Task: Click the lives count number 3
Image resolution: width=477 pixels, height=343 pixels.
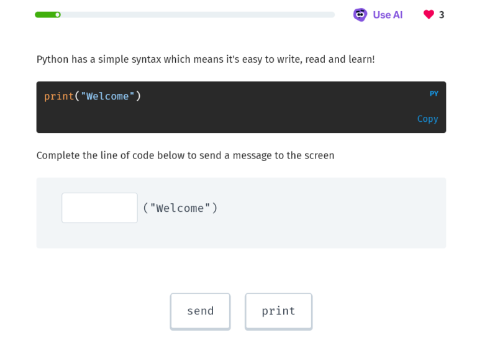Action: (x=442, y=15)
